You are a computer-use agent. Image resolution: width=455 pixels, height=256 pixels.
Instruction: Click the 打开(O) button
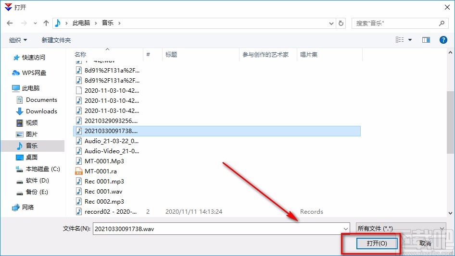tap(377, 243)
